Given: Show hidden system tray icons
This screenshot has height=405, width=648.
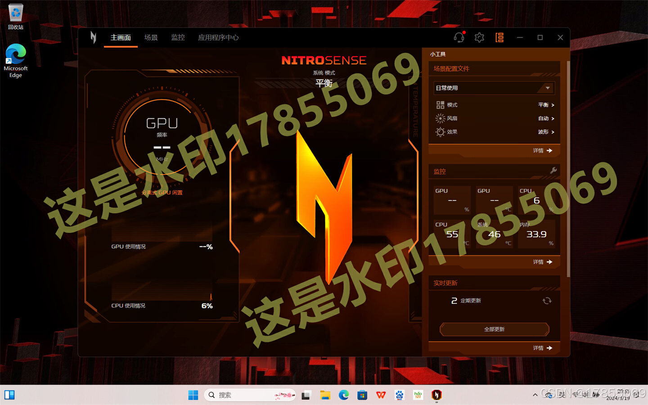Looking at the screenshot, I should click(535, 395).
